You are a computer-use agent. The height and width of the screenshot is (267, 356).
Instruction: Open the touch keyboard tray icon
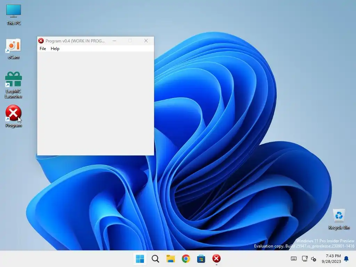(x=293, y=259)
